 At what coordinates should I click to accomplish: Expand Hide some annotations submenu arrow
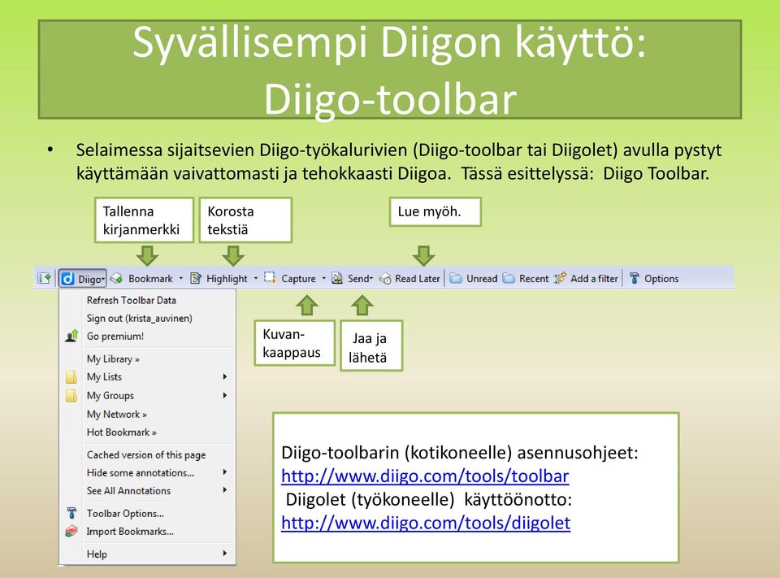point(225,472)
